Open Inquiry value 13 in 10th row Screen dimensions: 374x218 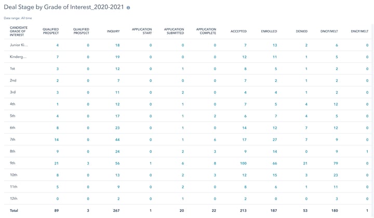117,175
